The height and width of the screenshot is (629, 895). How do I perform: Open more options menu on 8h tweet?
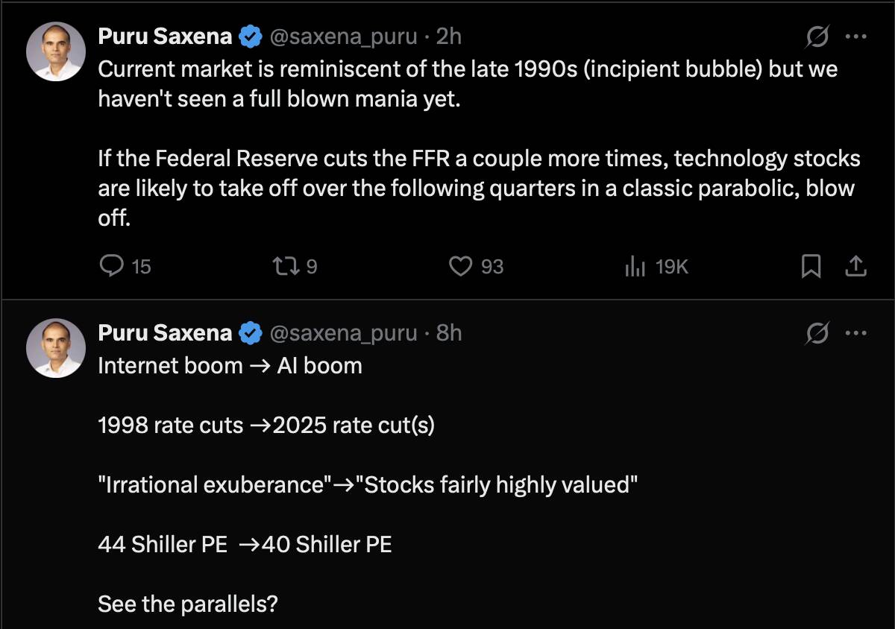pyautogui.click(x=855, y=332)
